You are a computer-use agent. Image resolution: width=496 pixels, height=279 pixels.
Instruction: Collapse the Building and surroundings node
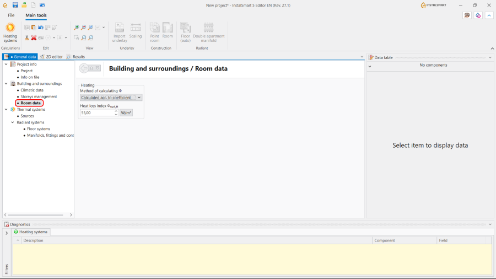(6, 83)
